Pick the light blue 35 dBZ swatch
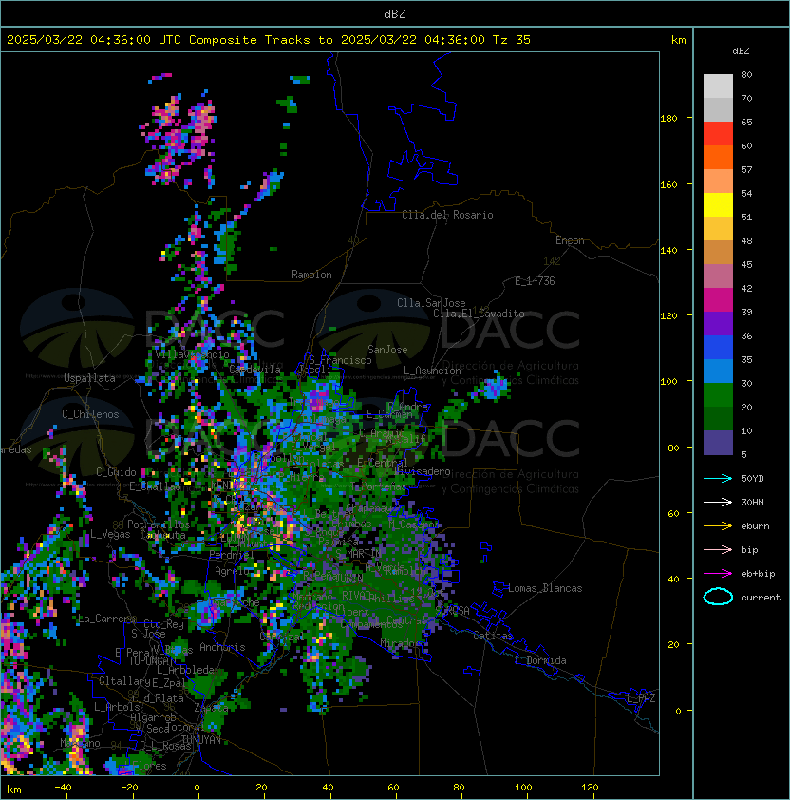The image size is (790, 800). click(718, 371)
